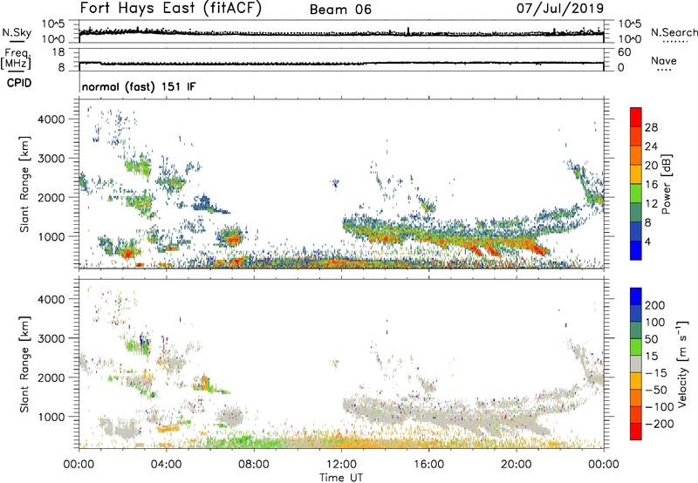Click the 'Freq. [MHz]' axis label

coord(17,58)
